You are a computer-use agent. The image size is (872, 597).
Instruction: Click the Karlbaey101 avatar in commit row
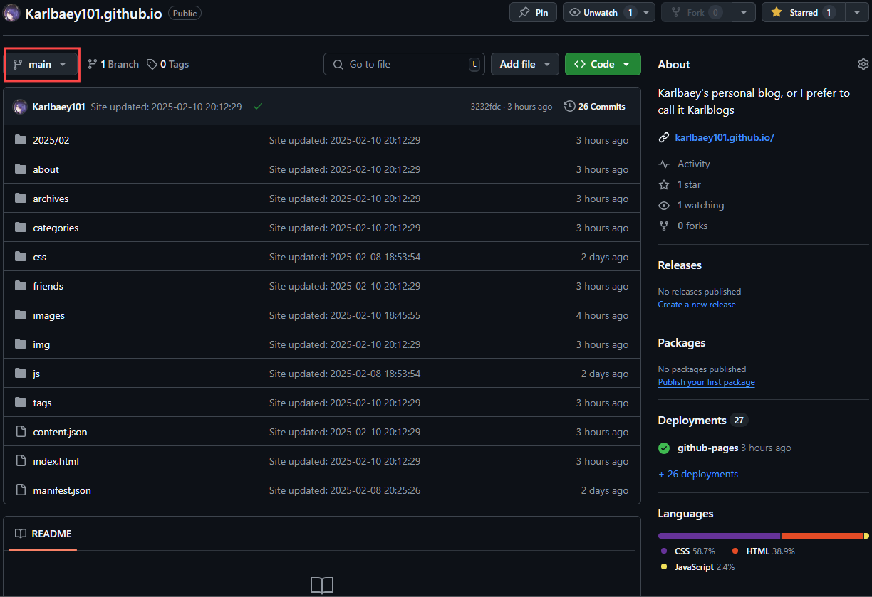pyautogui.click(x=20, y=107)
